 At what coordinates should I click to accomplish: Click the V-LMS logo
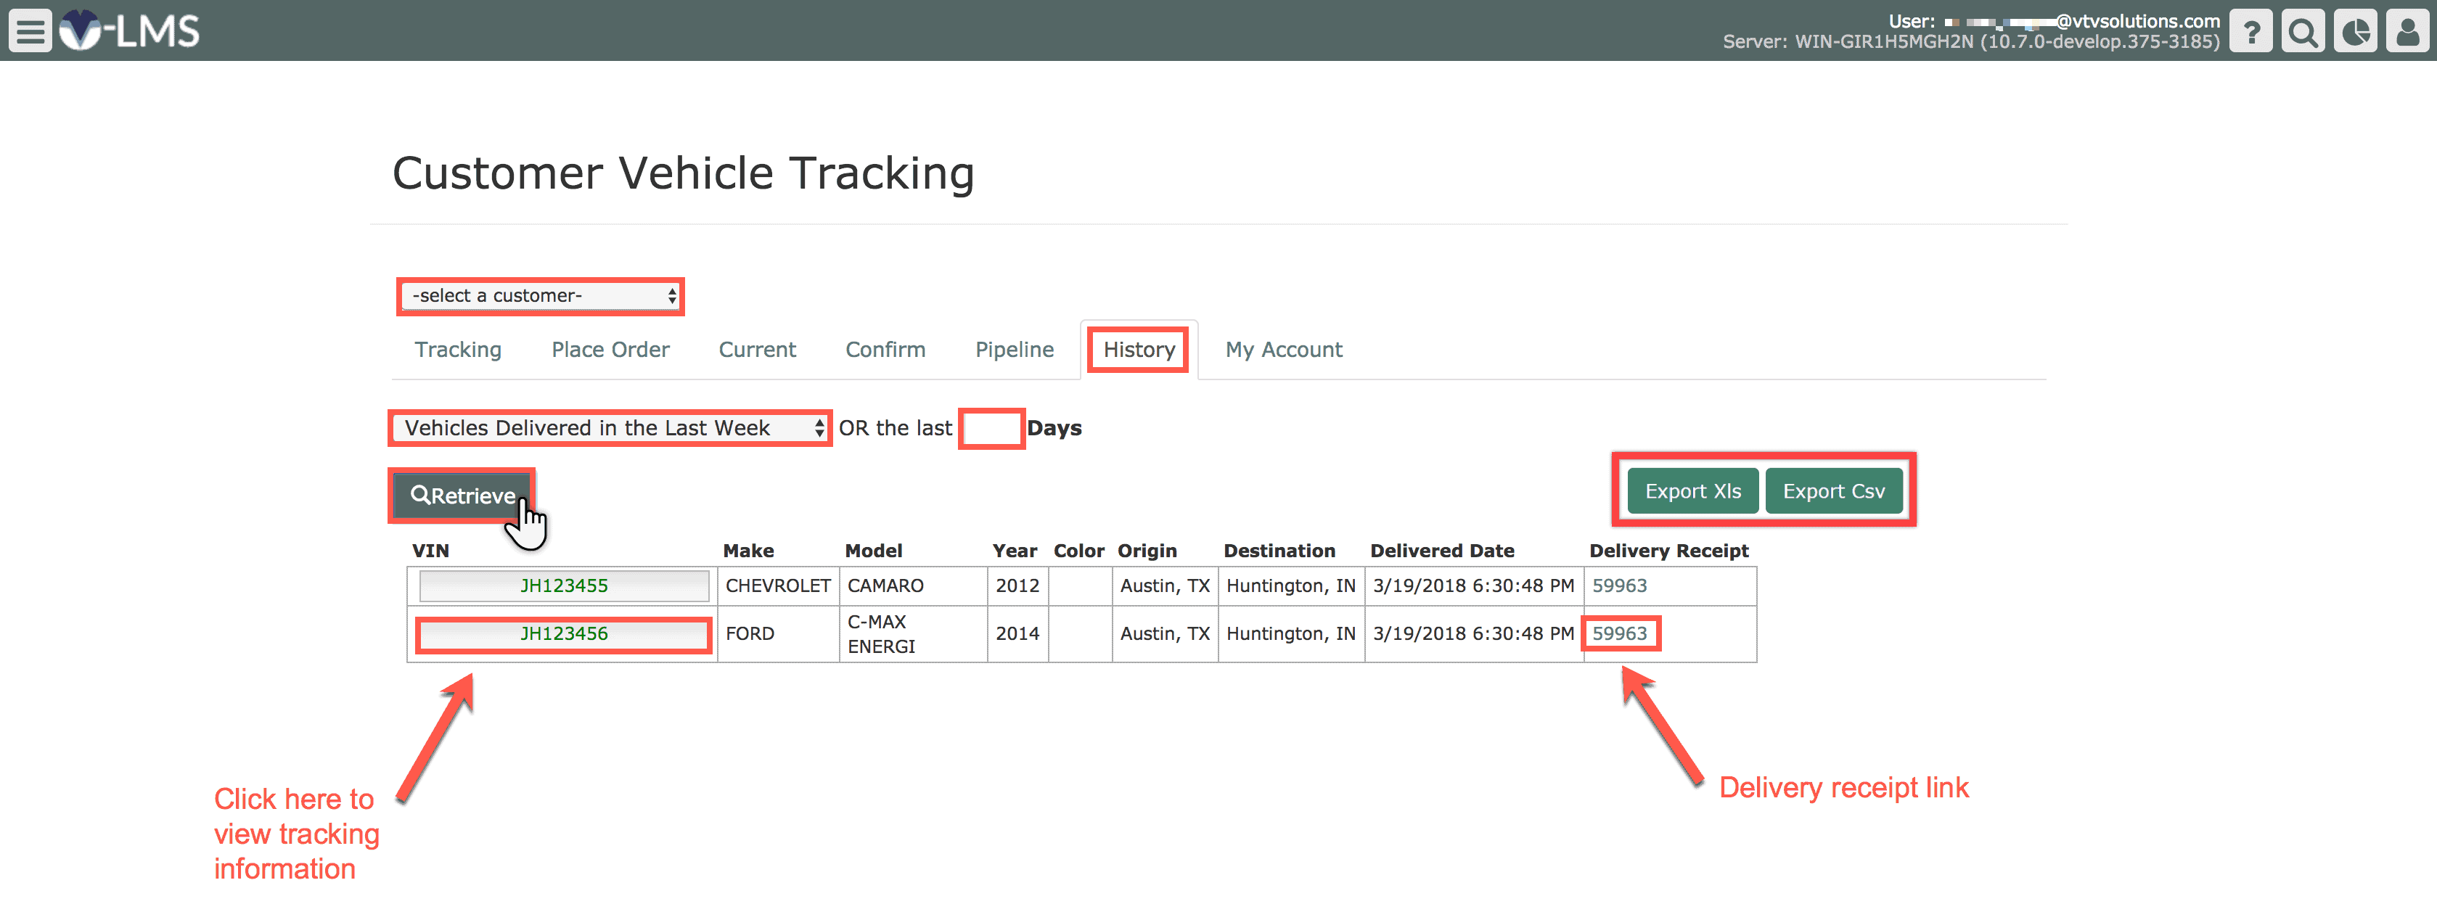(x=130, y=31)
